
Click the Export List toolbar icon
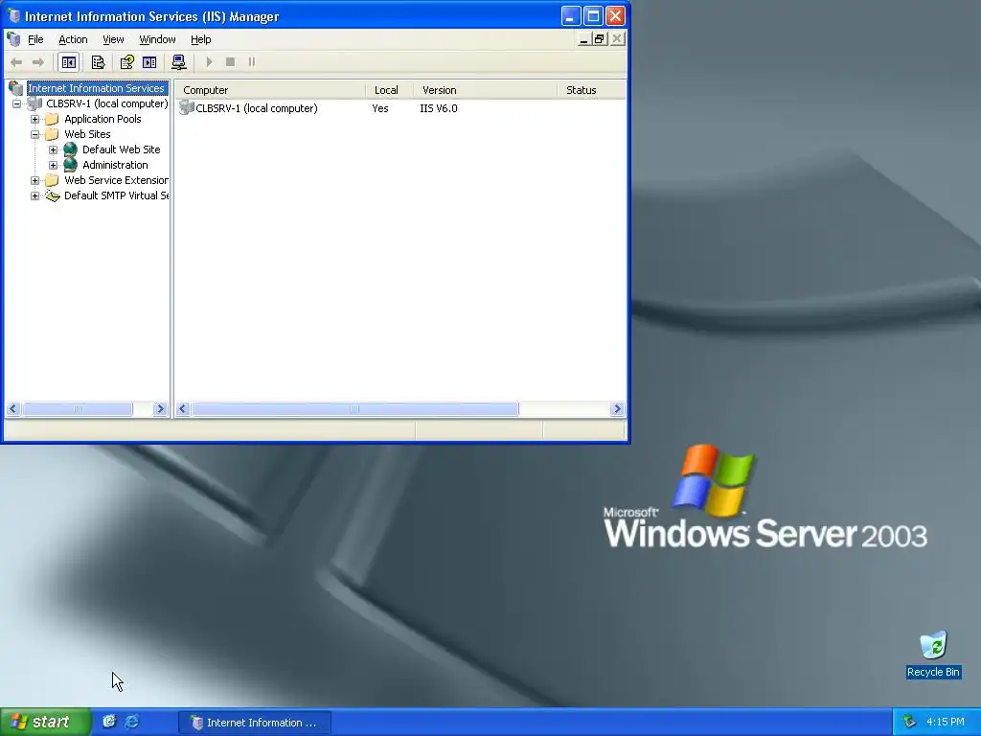tap(99, 62)
